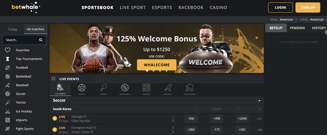This screenshot has height=135, width=327.
Task: Show live Esports events icon
Action: (147, 88)
